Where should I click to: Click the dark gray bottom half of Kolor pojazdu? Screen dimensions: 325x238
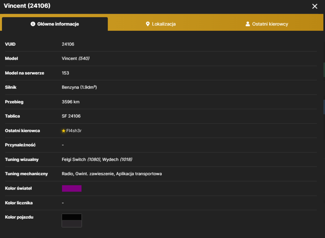72,223
